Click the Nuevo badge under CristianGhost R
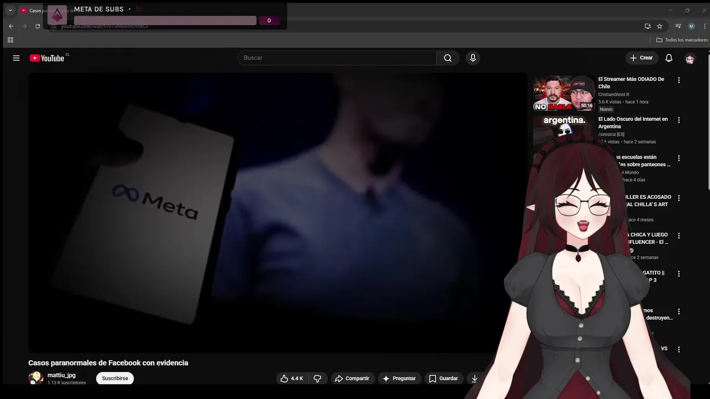 tap(606, 109)
